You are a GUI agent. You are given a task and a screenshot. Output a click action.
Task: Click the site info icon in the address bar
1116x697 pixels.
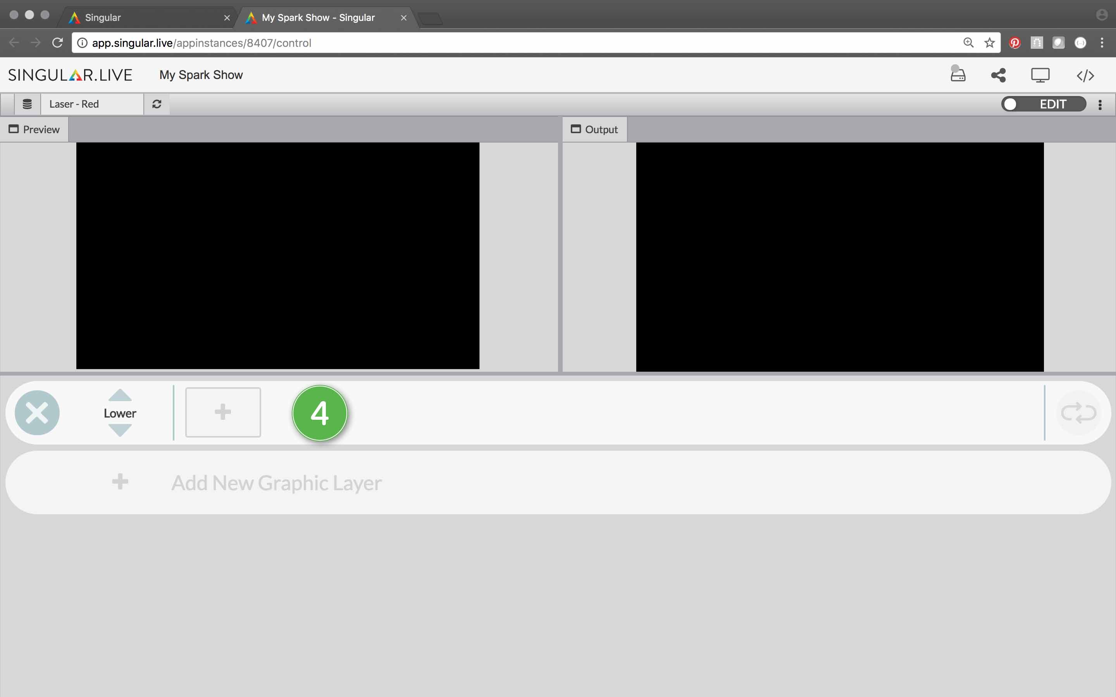coord(82,43)
